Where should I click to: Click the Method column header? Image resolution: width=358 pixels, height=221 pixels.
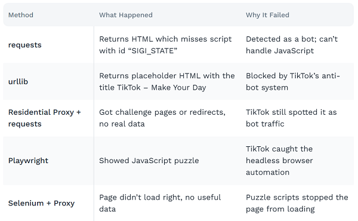(21, 15)
